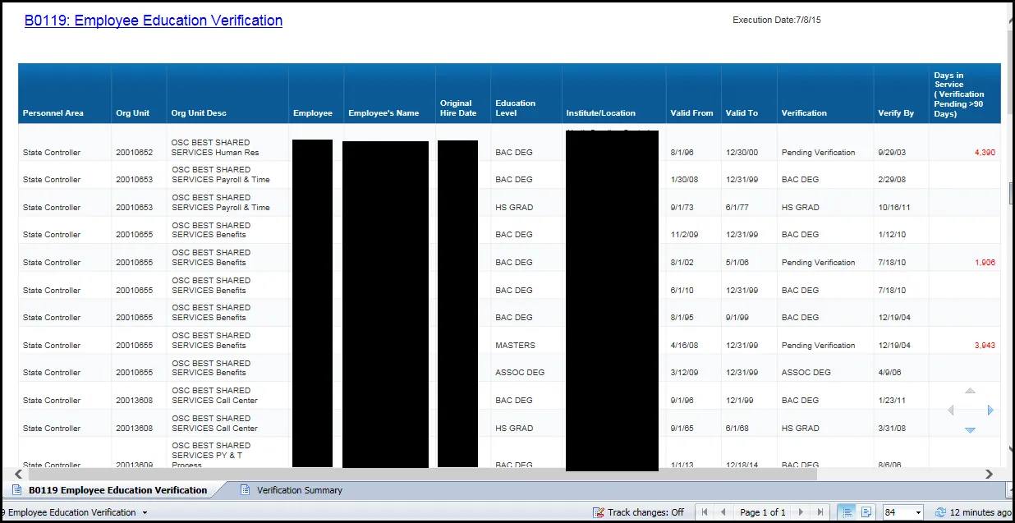Click the Education Level column header
The height and width of the screenshot is (523, 1015).
click(x=515, y=108)
